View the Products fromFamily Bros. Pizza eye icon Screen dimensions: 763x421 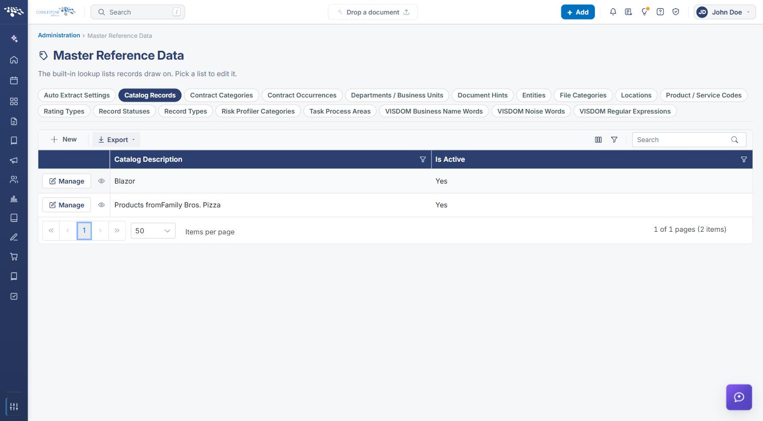click(102, 205)
